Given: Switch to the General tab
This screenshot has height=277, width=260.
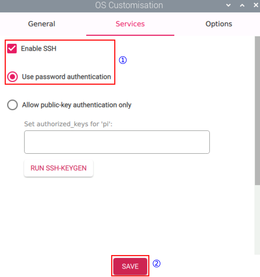Looking at the screenshot, I should point(42,24).
